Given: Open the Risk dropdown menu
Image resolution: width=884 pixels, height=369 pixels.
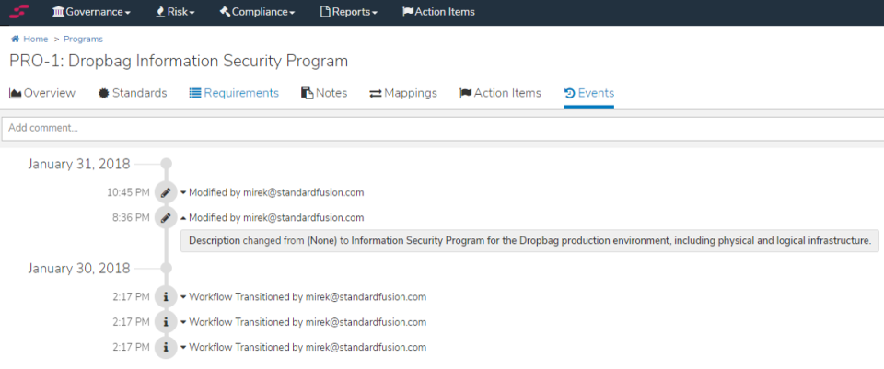Looking at the screenshot, I should (175, 12).
